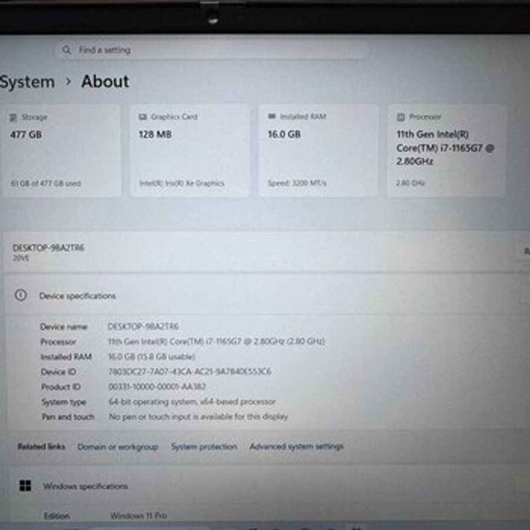The image size is (530, 530).
Task: Click the 20VE model label
Action: (21, 259)
